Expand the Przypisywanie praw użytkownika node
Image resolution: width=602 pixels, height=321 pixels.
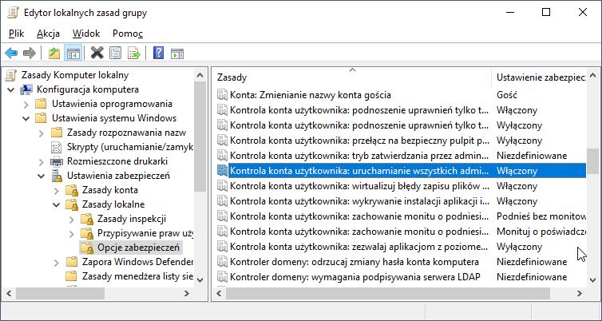[x=71, y=234]
